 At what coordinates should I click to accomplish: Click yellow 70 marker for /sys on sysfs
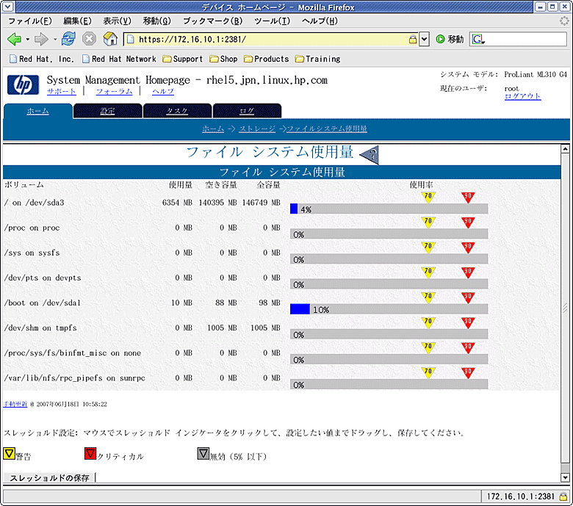tap(428, 247)
